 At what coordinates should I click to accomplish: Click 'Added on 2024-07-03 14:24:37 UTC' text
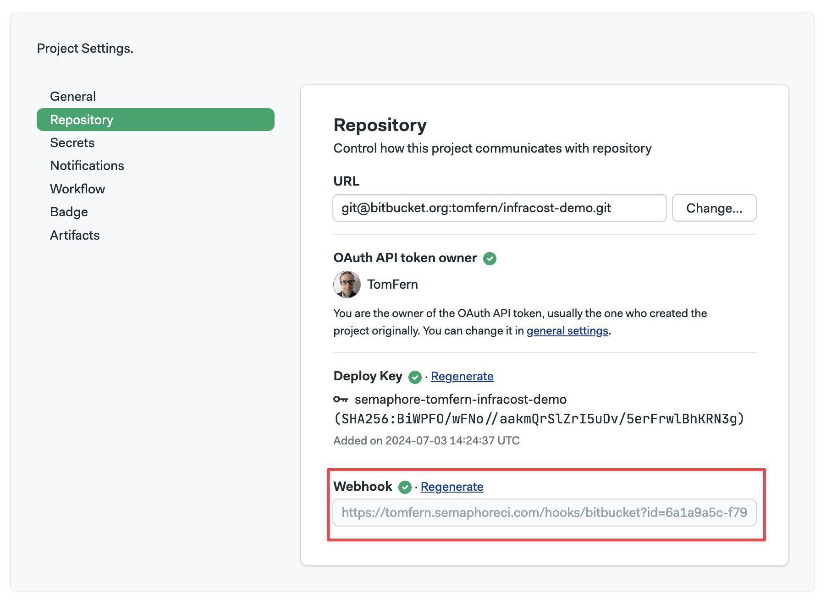[x=426, y=441]
